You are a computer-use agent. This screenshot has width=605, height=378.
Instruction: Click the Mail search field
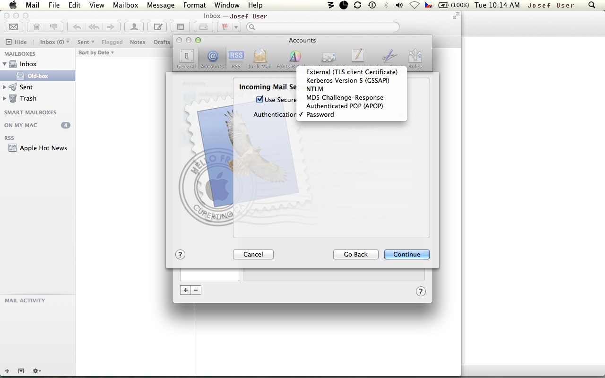coord(323,27)
